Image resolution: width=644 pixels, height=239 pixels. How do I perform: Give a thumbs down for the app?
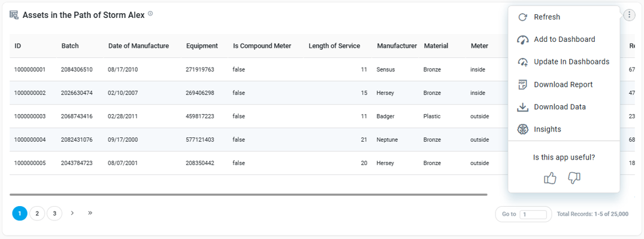point(574,178)
